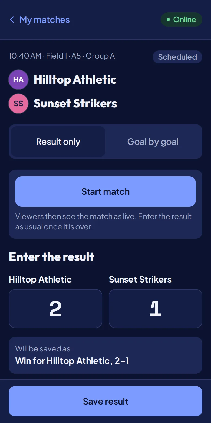Switch to Result only mode

pyautogui.click(x=58, y=142)
